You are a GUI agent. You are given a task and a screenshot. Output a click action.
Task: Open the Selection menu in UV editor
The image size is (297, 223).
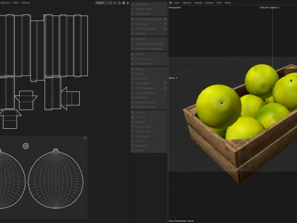pos(5,3)
